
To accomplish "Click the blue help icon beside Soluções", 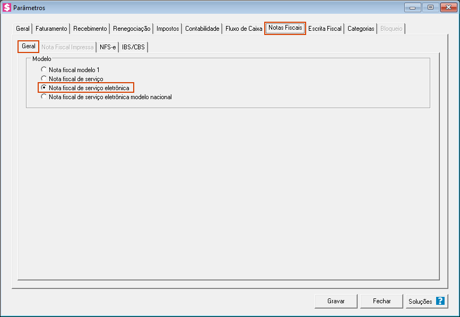I will pos(440,301).
